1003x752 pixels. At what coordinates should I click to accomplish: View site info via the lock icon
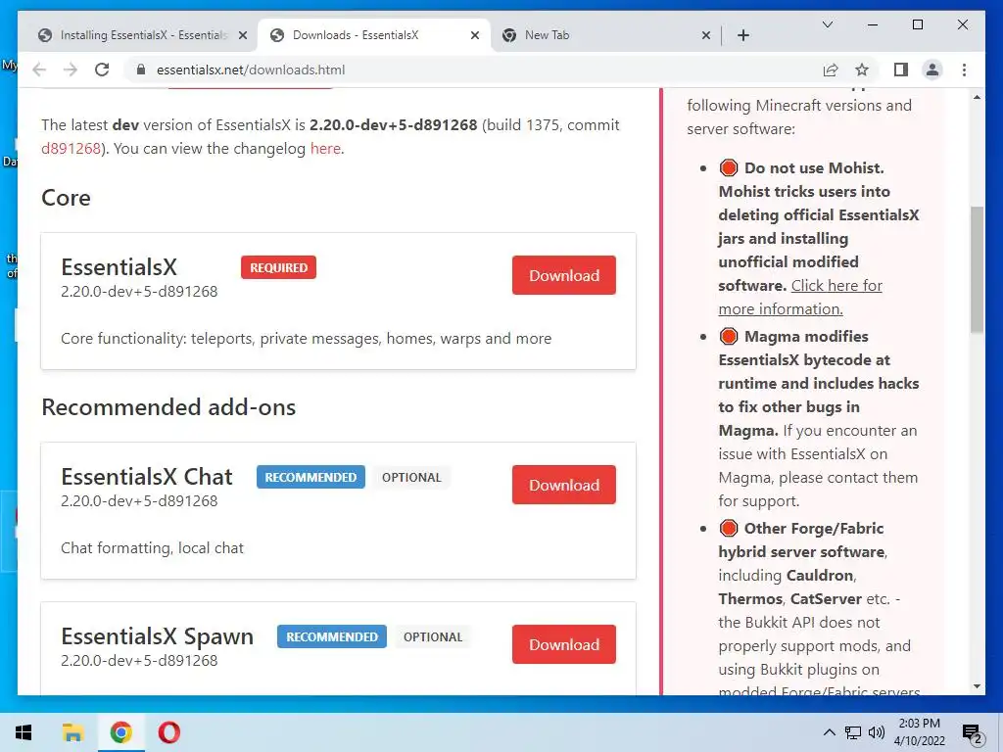[x=141, y=70]
